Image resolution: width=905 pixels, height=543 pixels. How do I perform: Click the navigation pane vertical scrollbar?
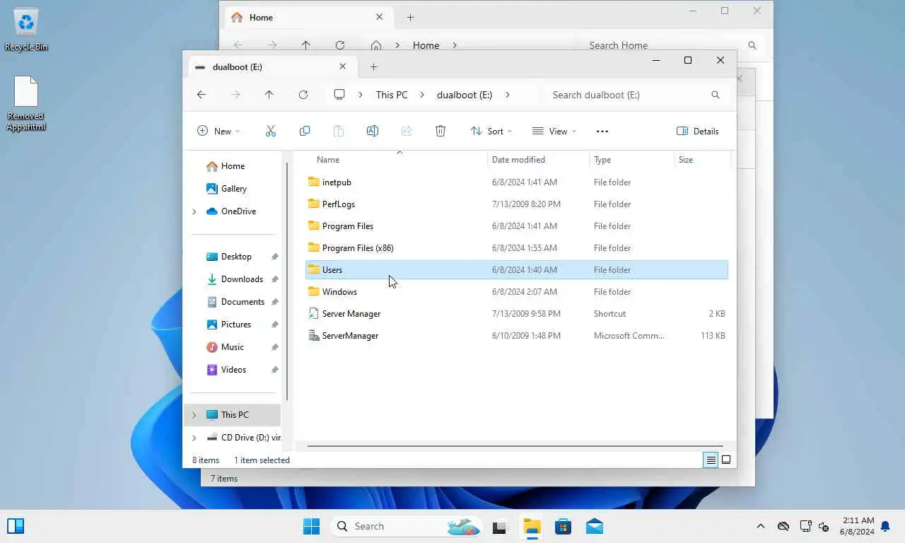tap(287, 281)
